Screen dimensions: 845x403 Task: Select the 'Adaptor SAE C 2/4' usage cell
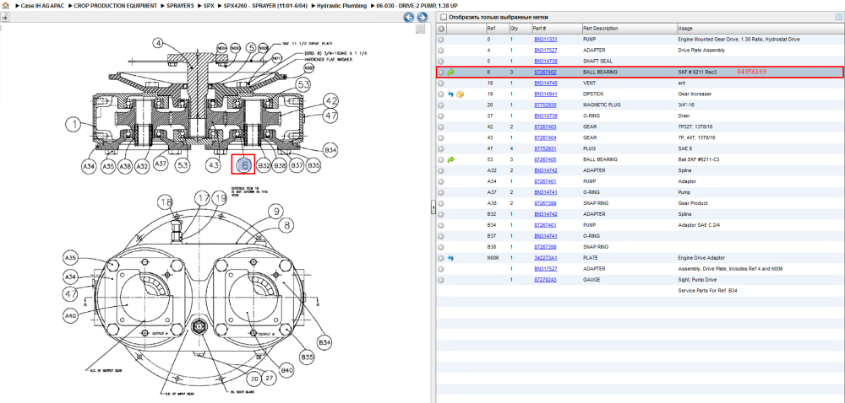coord(699,225)
